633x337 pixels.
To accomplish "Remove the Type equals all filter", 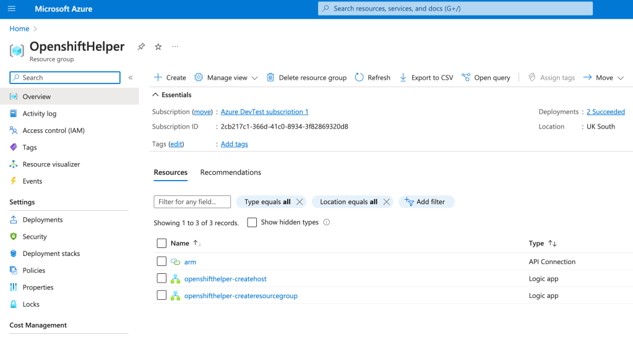I will 299,202.
